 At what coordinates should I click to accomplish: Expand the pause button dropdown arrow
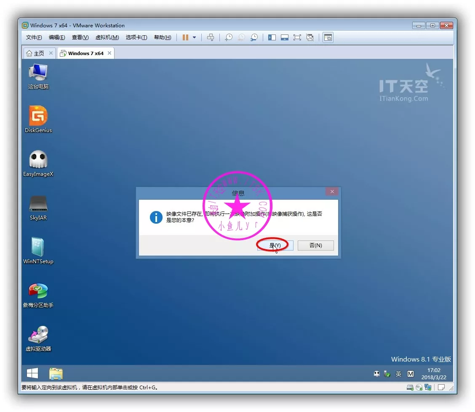[194, 37]
